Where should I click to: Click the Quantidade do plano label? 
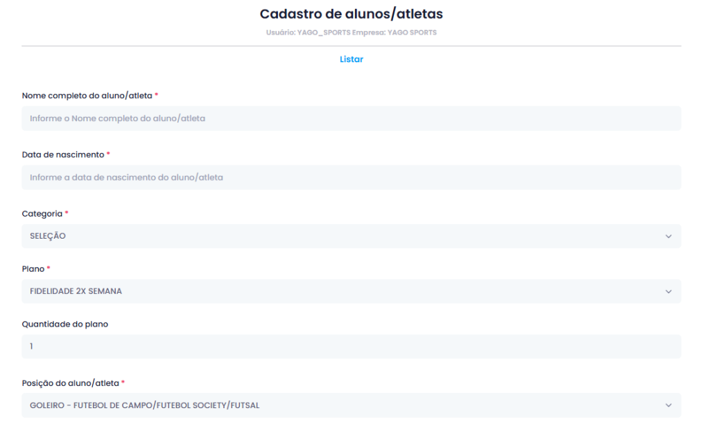click(x=65, y=324)
